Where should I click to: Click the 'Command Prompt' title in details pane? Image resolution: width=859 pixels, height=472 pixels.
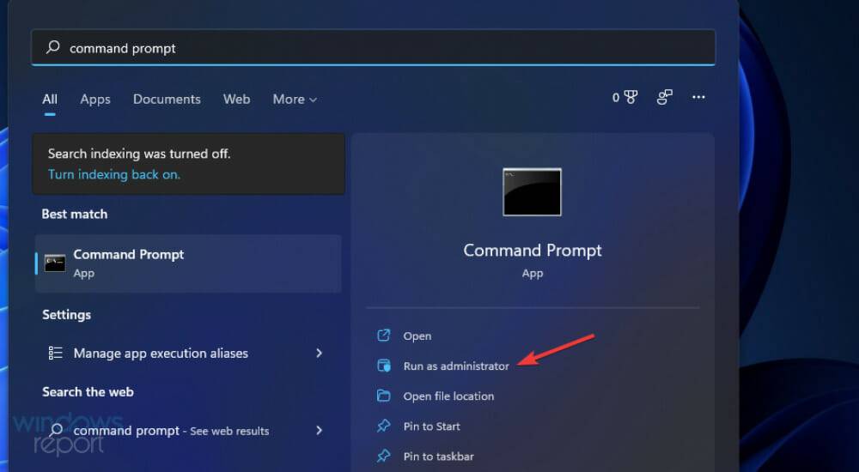(533, 251)
